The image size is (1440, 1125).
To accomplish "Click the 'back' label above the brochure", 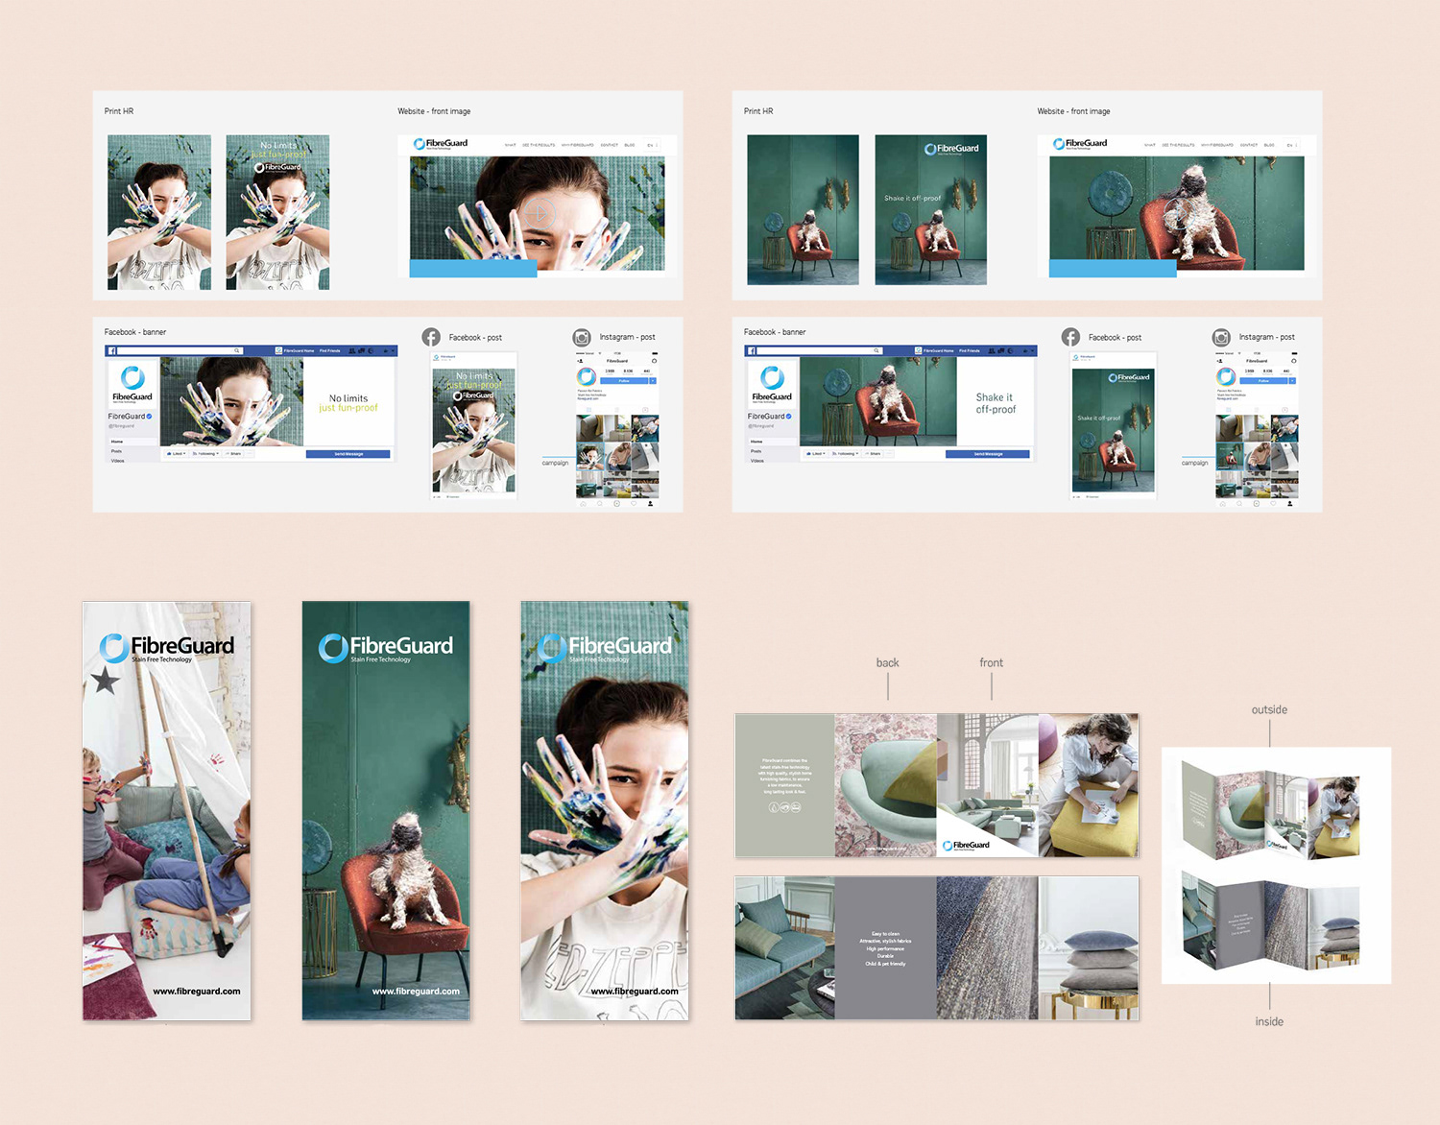I will (x=887, y=662).
